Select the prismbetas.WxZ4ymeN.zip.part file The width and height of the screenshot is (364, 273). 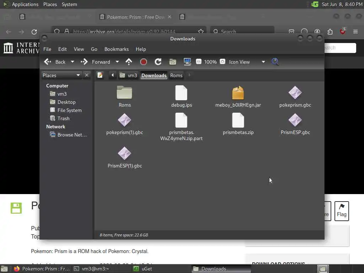181,120
